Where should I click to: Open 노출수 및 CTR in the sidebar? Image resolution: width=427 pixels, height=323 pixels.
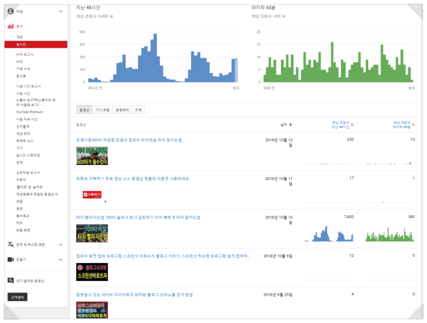click(36, 103)
